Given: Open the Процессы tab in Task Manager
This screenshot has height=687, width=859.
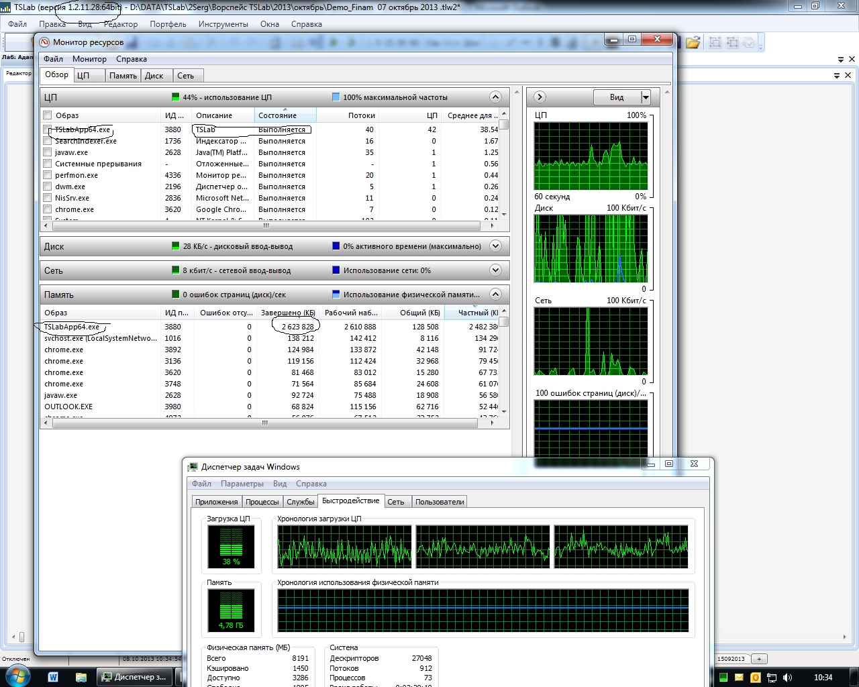Looking at the screenshot, I should point(262,502).
